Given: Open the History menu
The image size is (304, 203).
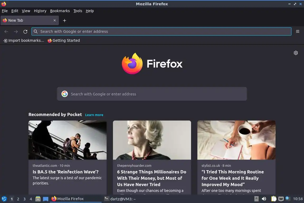Looking at the screenshot, I should point(40,11).
